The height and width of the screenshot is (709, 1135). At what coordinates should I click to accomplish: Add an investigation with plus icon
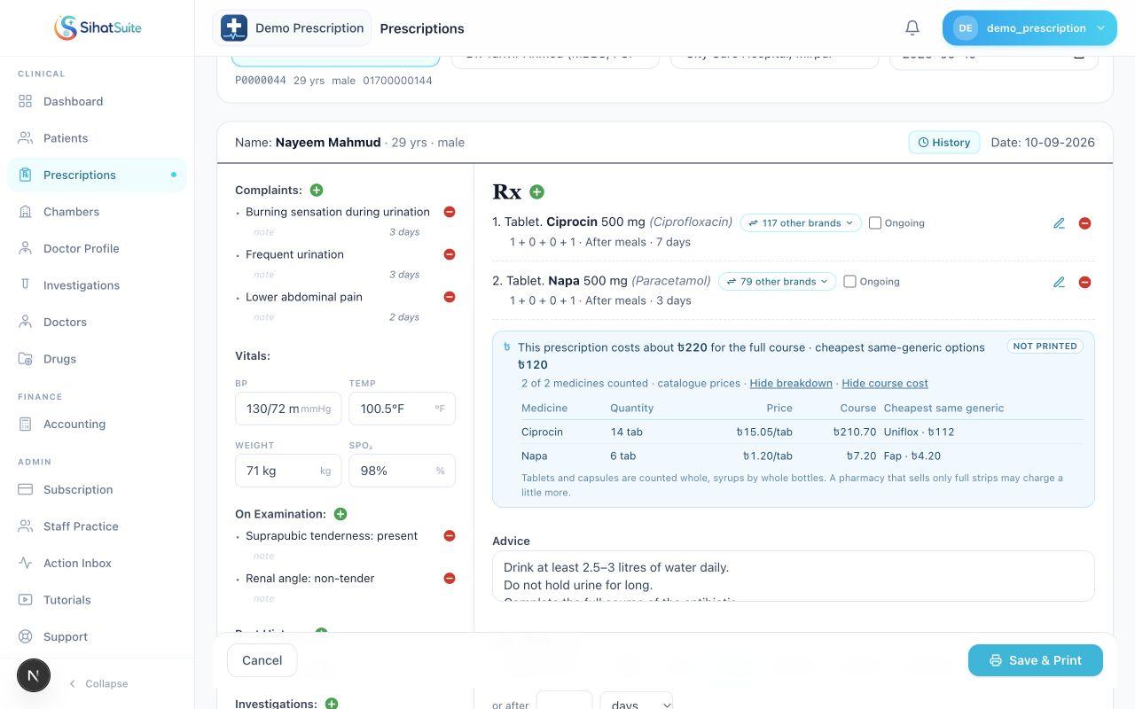[x=332, y=704]
